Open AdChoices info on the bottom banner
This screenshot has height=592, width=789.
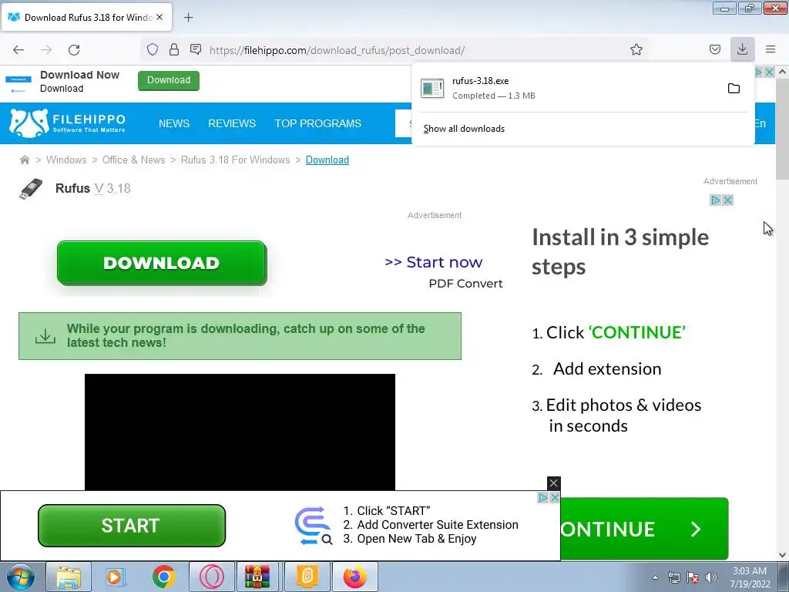[543, 498]
